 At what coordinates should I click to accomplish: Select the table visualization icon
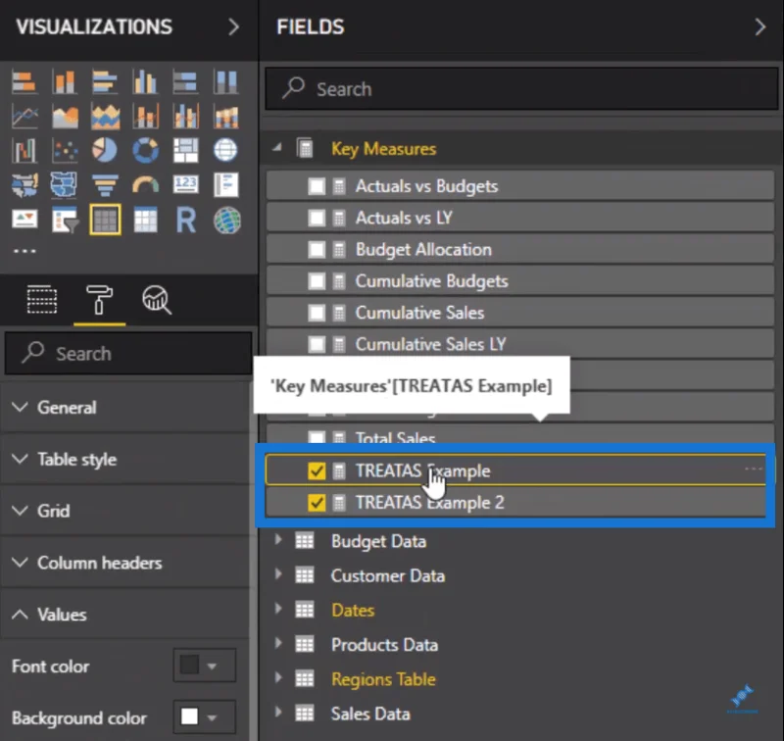pos(105,220)
